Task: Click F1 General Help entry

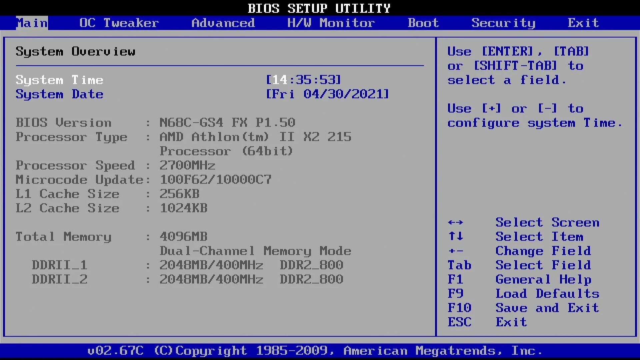Action: point(543,279)
